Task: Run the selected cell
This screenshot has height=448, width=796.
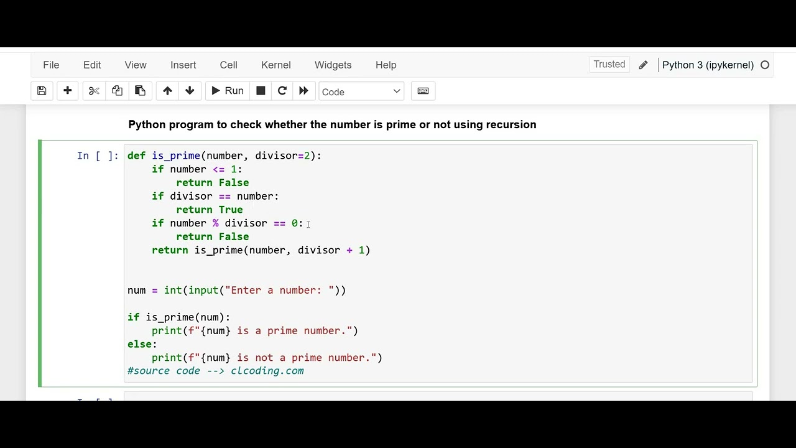Action: pyautogui.click(x=227, y=91)
